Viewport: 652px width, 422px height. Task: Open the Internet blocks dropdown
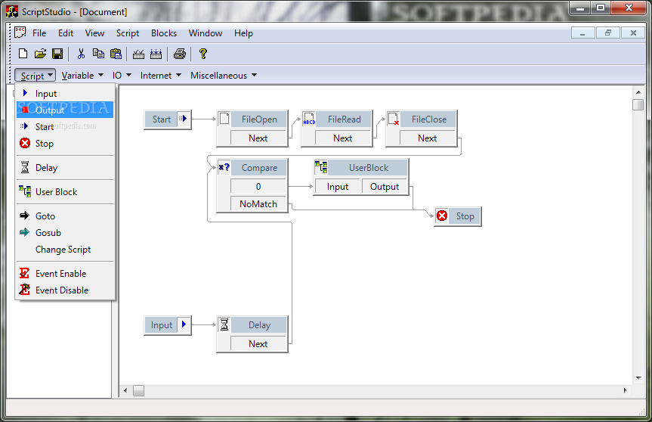click(x=160, y=76)
